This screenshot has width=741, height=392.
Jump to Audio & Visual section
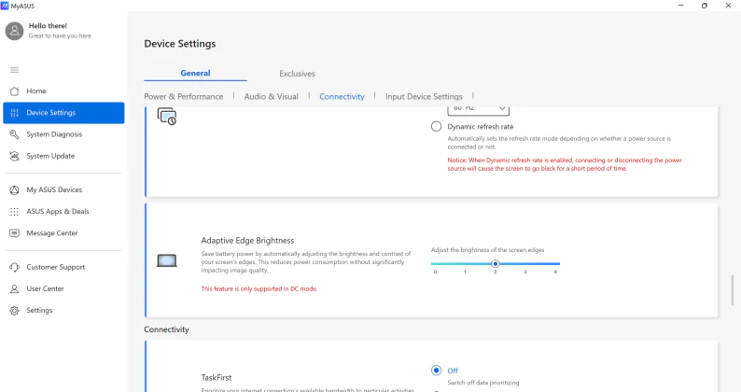pyautogui.click(x=272, y=96)
